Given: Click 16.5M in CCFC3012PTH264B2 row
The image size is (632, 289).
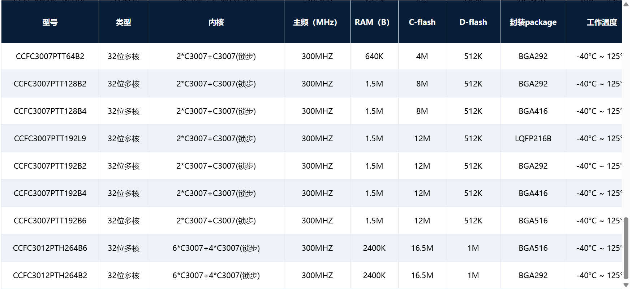Looking at the screenshot, I should click(422, 276).
